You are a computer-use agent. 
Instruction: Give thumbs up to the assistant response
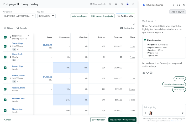(144, 73)
